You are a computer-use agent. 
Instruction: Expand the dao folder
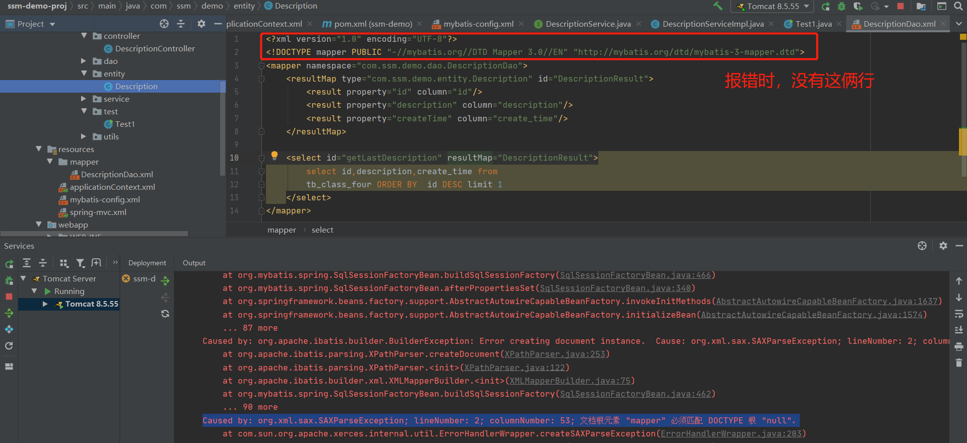coord(84,61)
